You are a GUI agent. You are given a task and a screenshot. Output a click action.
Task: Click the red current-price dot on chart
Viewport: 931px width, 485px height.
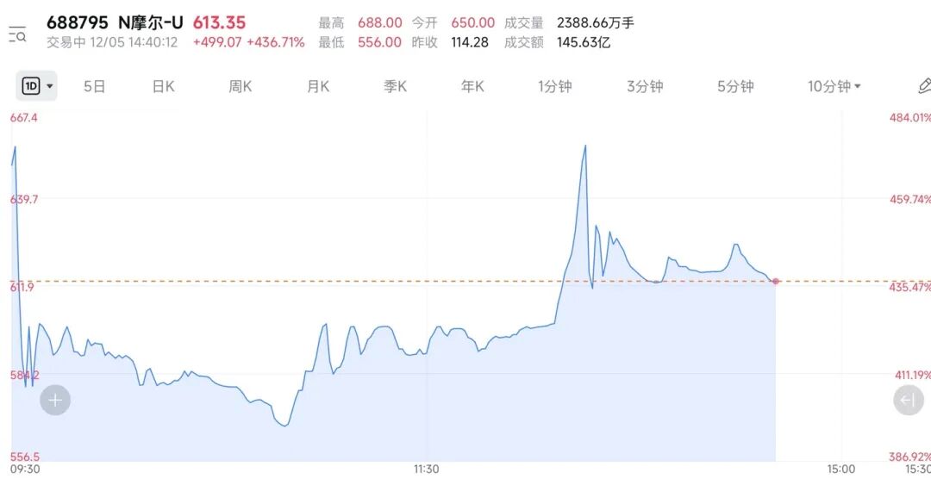point(776,282)
